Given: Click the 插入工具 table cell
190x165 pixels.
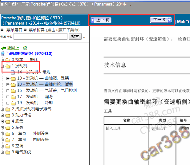Looking at the screenshot, I should (113, 128).
